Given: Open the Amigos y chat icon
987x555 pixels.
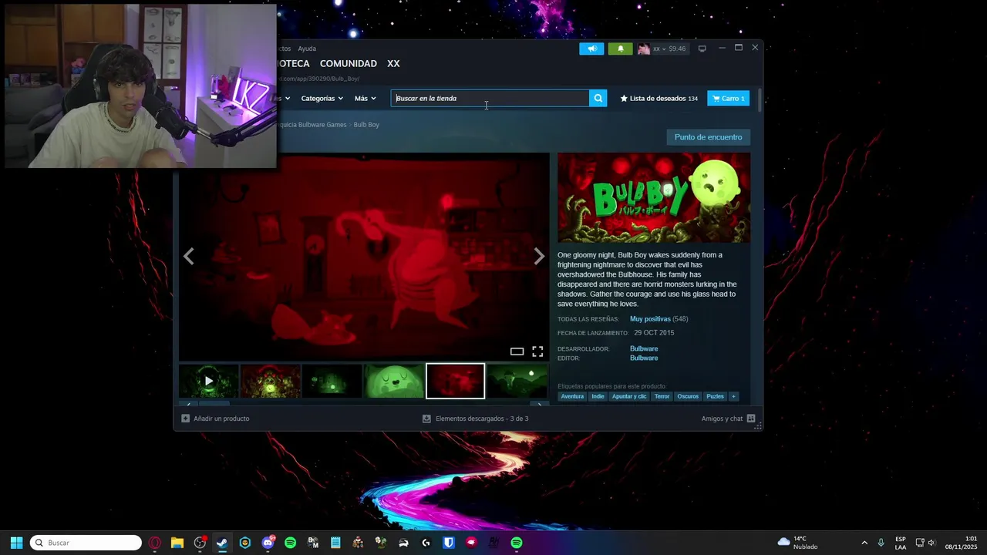Looking at the screenshot, I should 751,419.
